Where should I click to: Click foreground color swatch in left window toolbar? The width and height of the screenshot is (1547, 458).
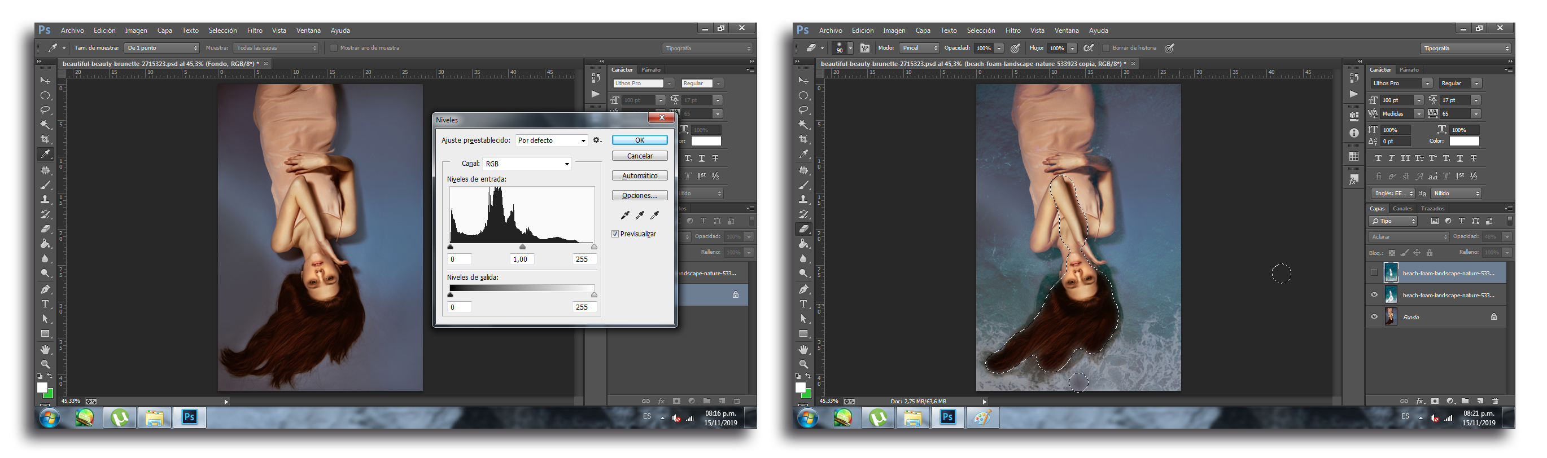pos(42,387)
